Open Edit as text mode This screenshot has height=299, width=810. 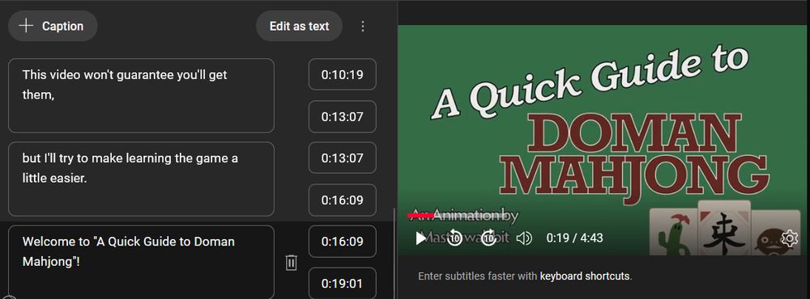(x=299, y=27)
